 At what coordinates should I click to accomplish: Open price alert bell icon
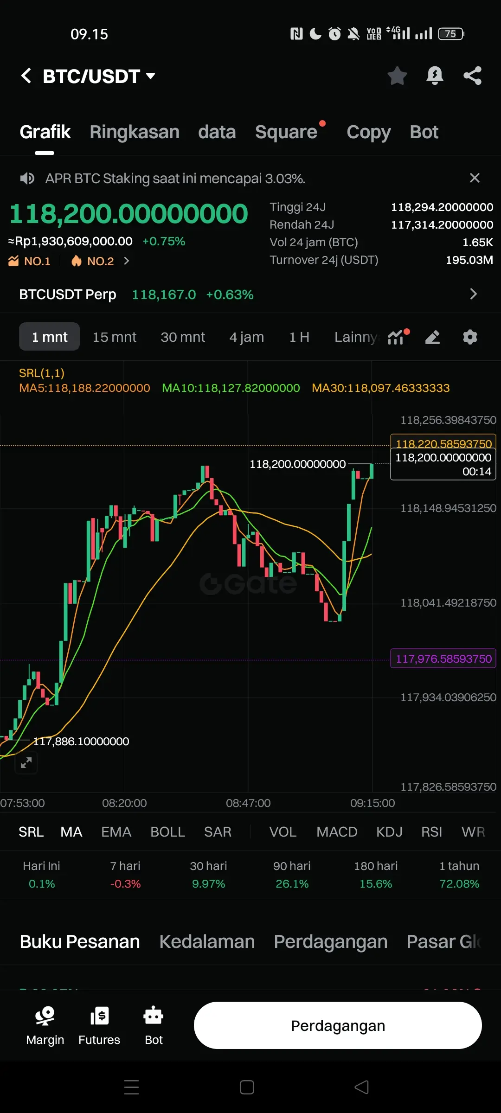coord(435,76)
